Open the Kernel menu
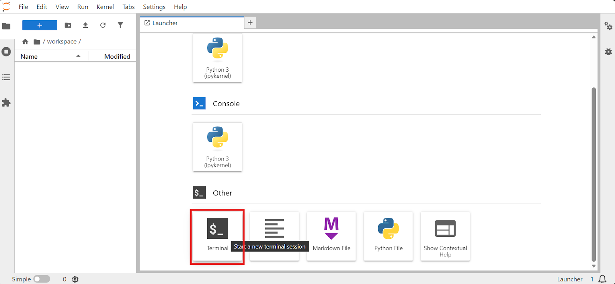This screenshot has width=615, height=284. pyautogui.click(x=105, y=7)
